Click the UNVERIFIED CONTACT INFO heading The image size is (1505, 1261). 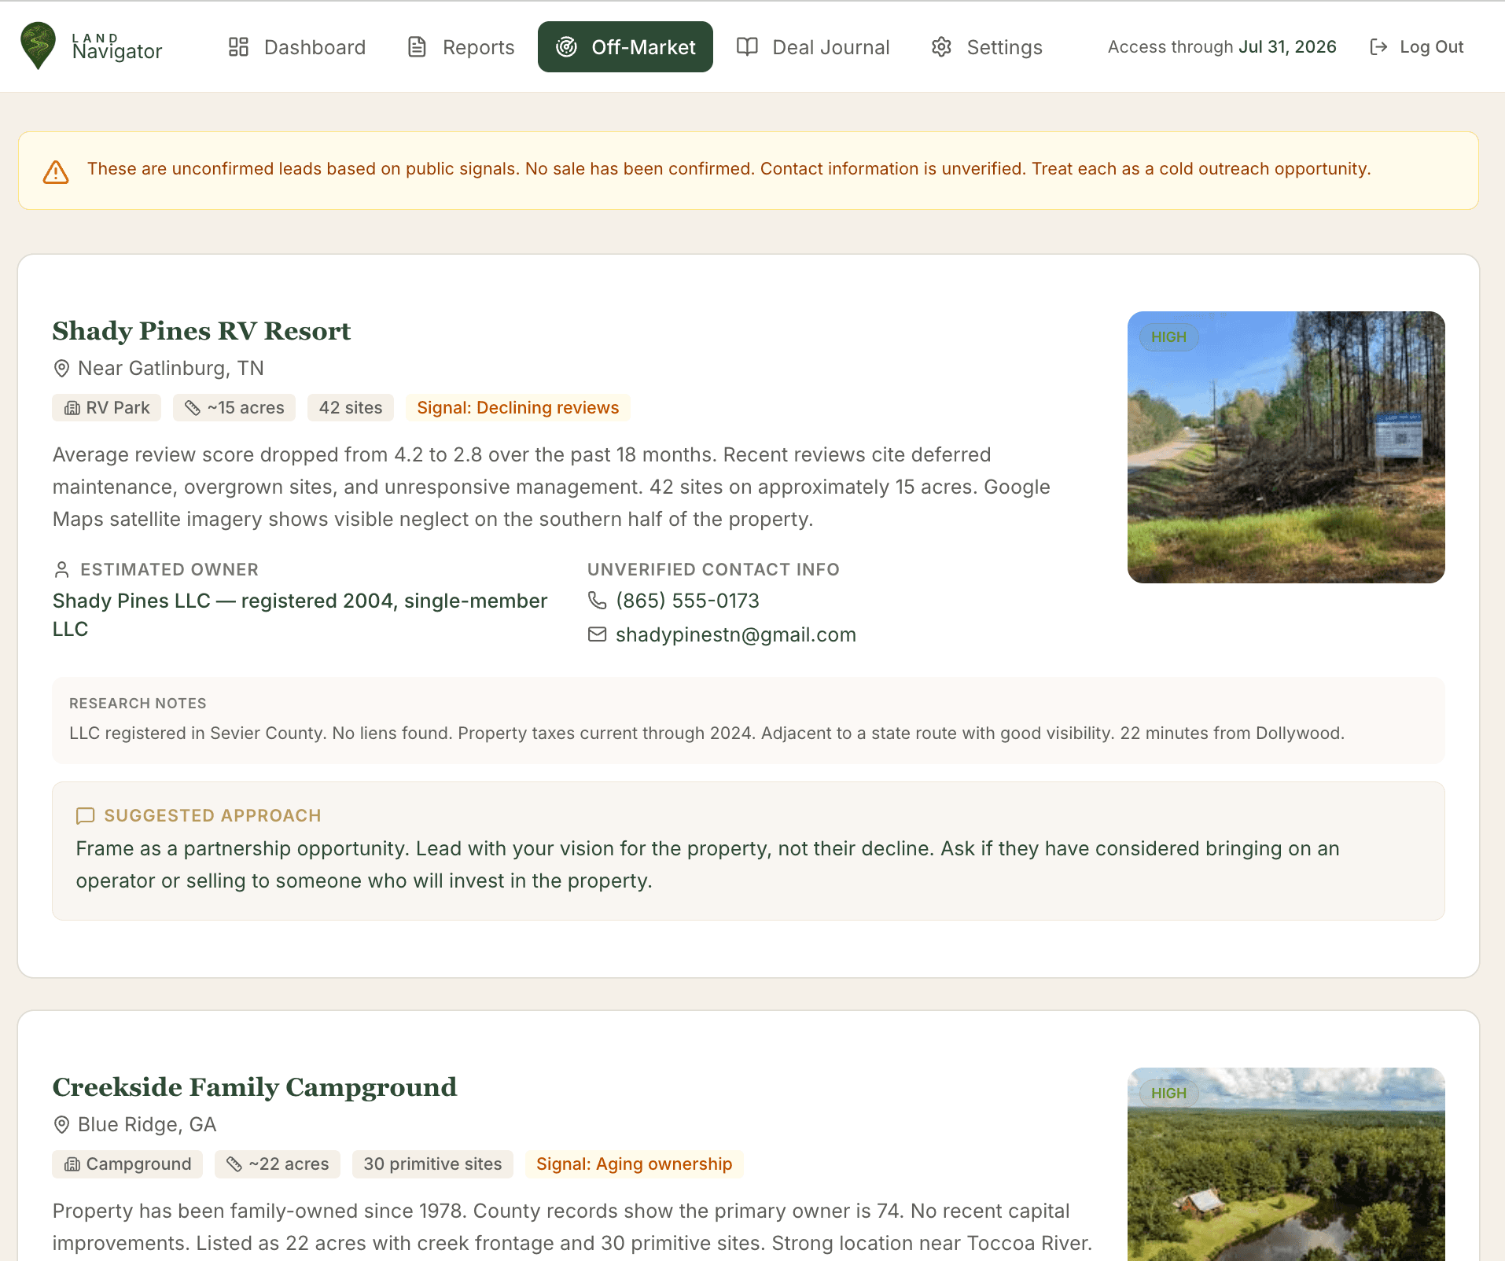pos(713,569)
